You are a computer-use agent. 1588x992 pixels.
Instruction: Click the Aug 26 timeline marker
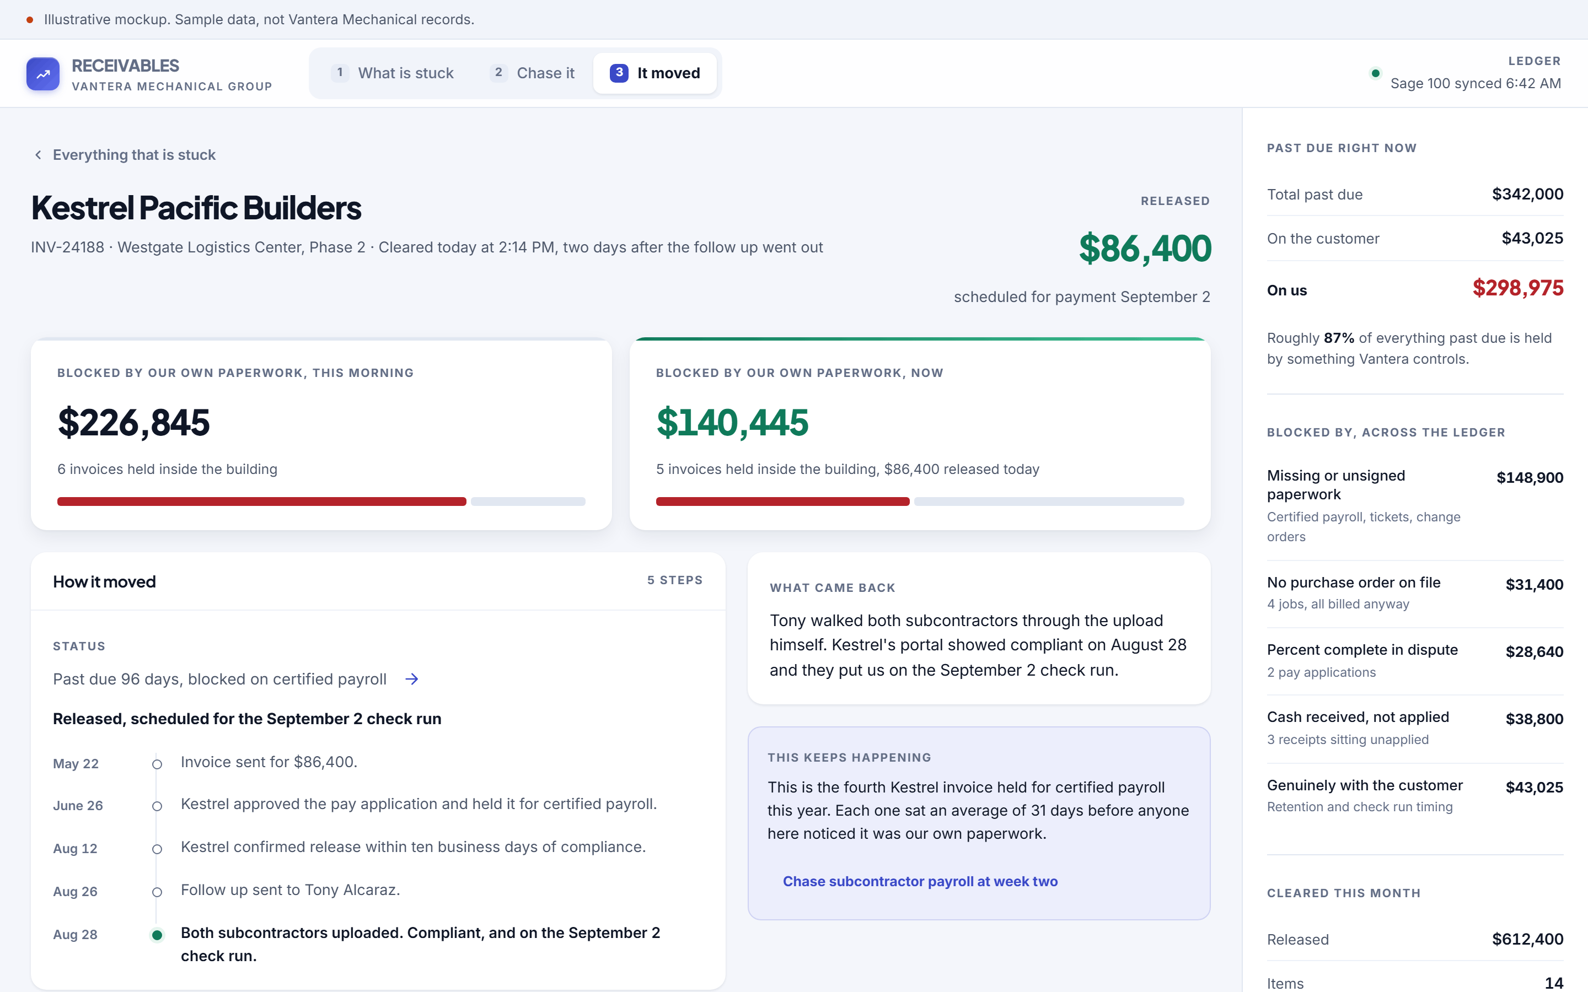157,892
